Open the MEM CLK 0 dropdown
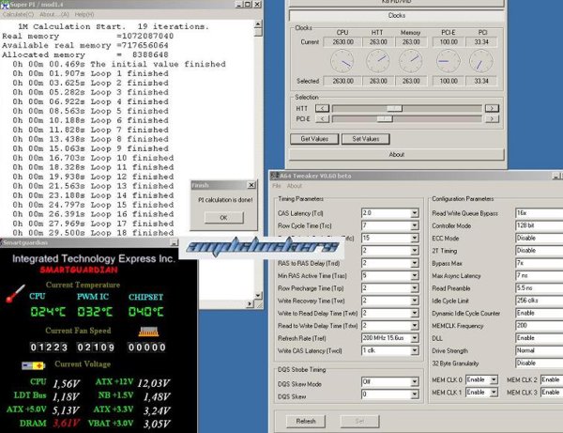563x433 pixels. 494,379
